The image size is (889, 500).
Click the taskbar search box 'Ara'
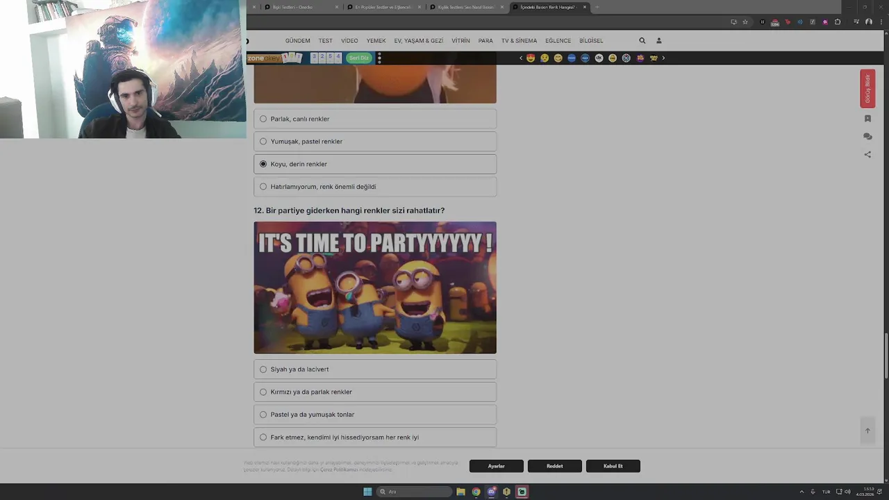pos(413,492)
